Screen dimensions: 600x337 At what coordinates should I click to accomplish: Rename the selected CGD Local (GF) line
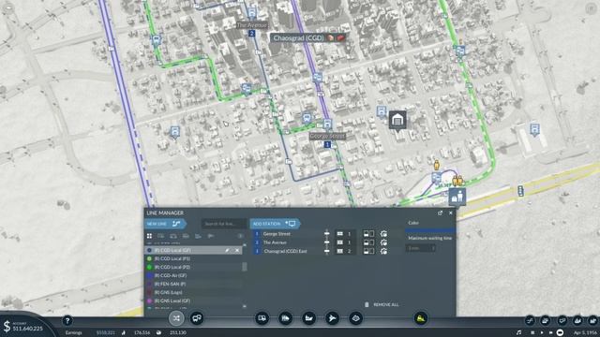tap(227, 250)
